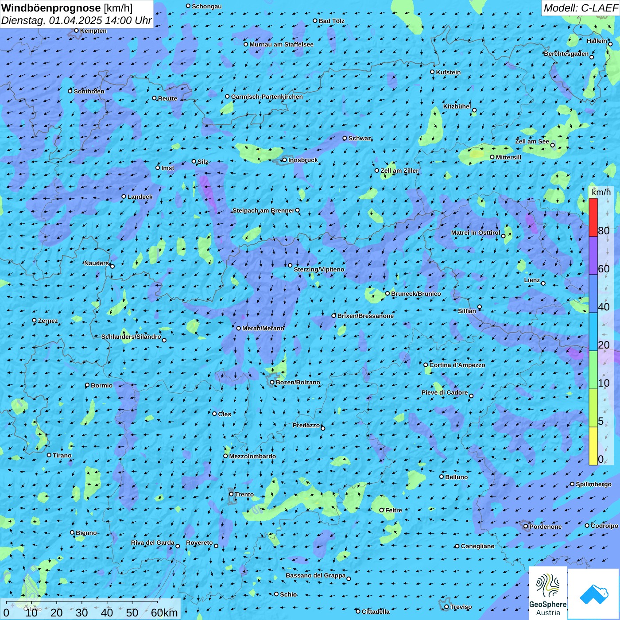Viewport: 620px width, 620px height.
Task: Click the 'Zell am Ziller' label
Action: tap(399, 170)
